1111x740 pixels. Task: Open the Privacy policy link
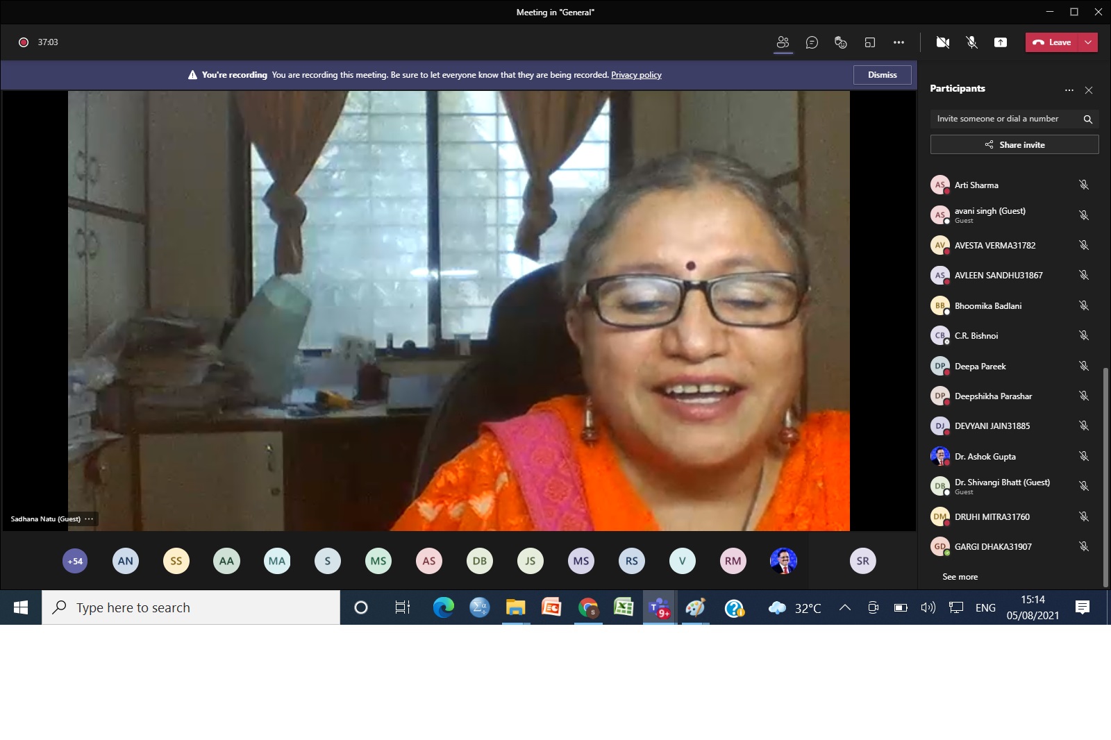636,75
